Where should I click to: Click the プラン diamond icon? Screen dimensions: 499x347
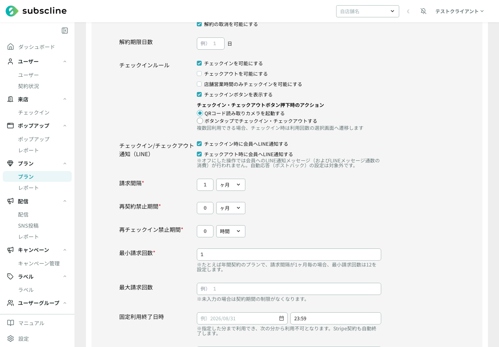point(11,163)
